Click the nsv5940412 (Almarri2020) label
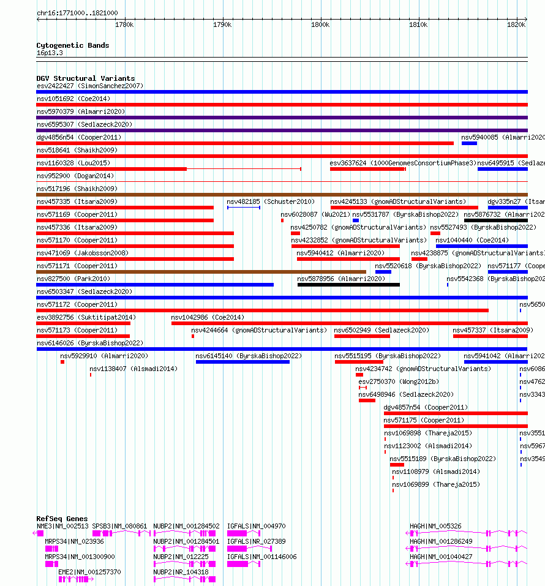This screenshot has width=545, height=586. [340, 254]
